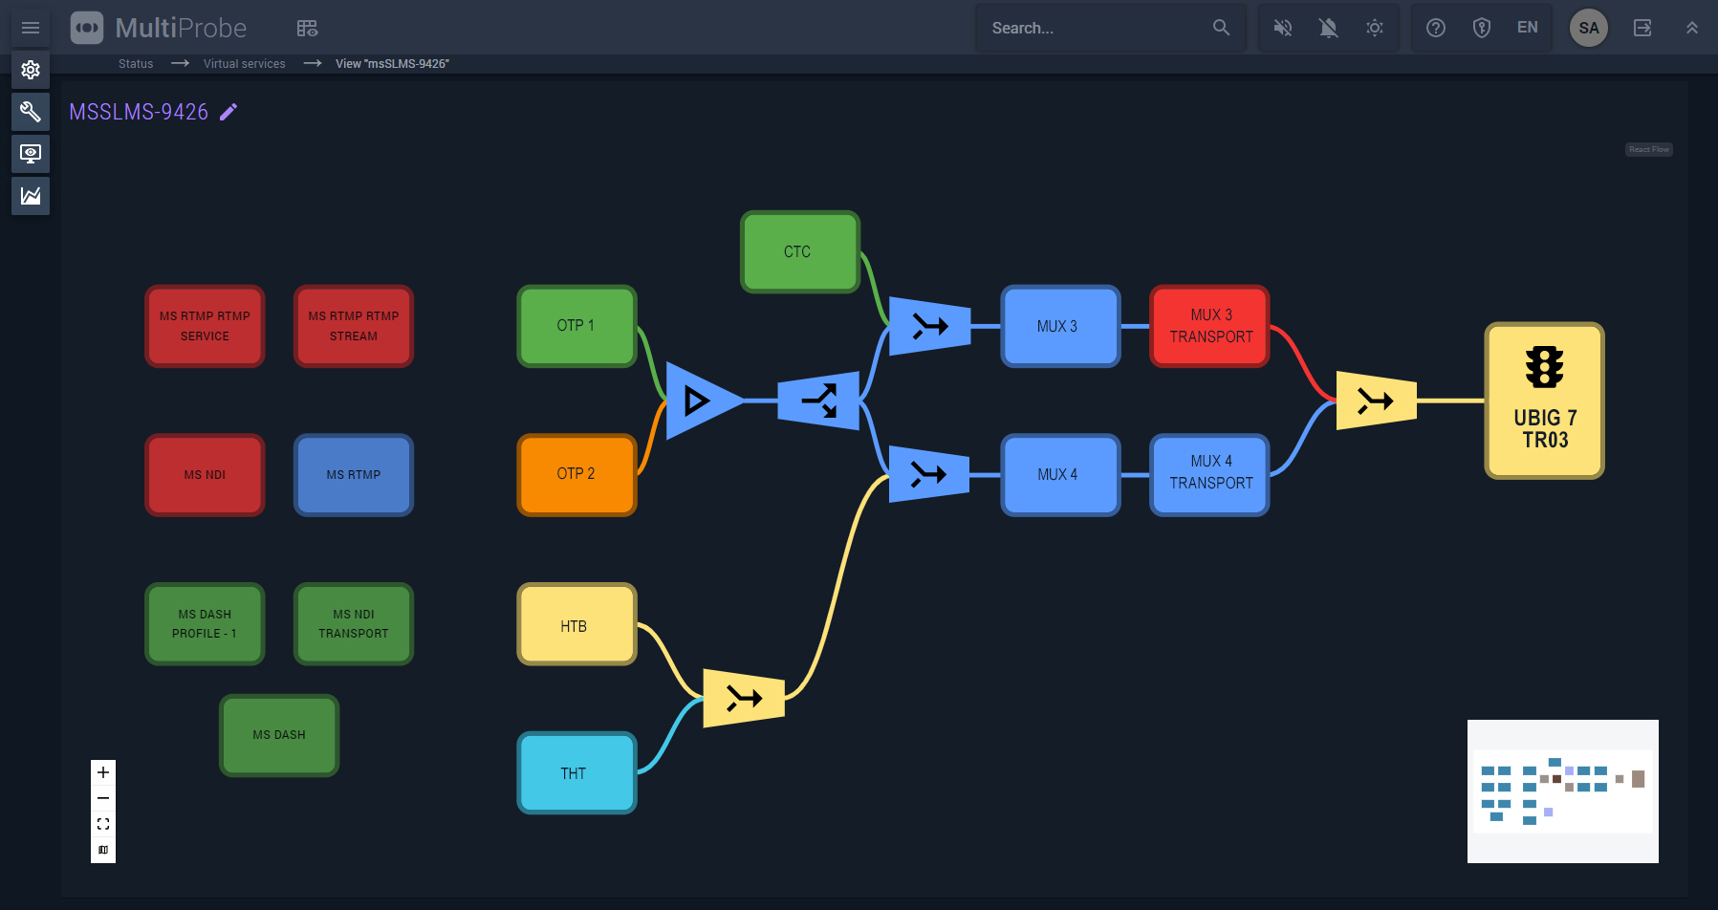Select the red MS NDI node
The width and height of the screenshot is (1718, 910).
(x=205, y=475)
